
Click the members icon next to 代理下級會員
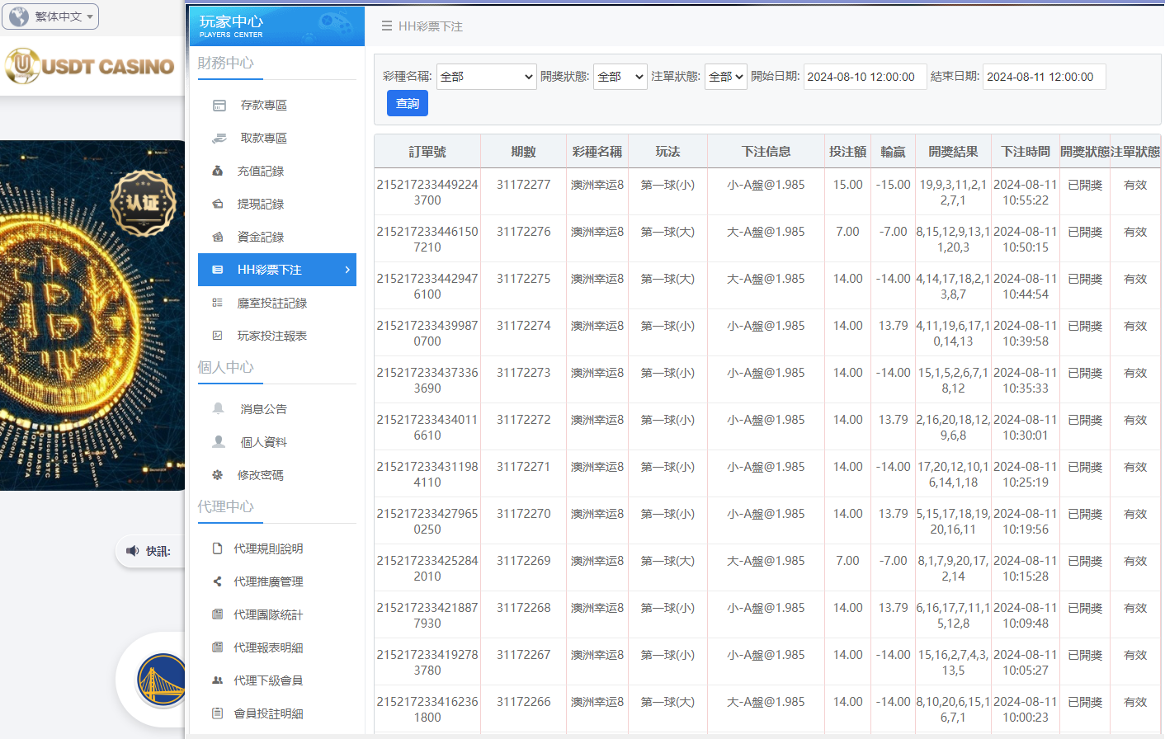(217, 680)
